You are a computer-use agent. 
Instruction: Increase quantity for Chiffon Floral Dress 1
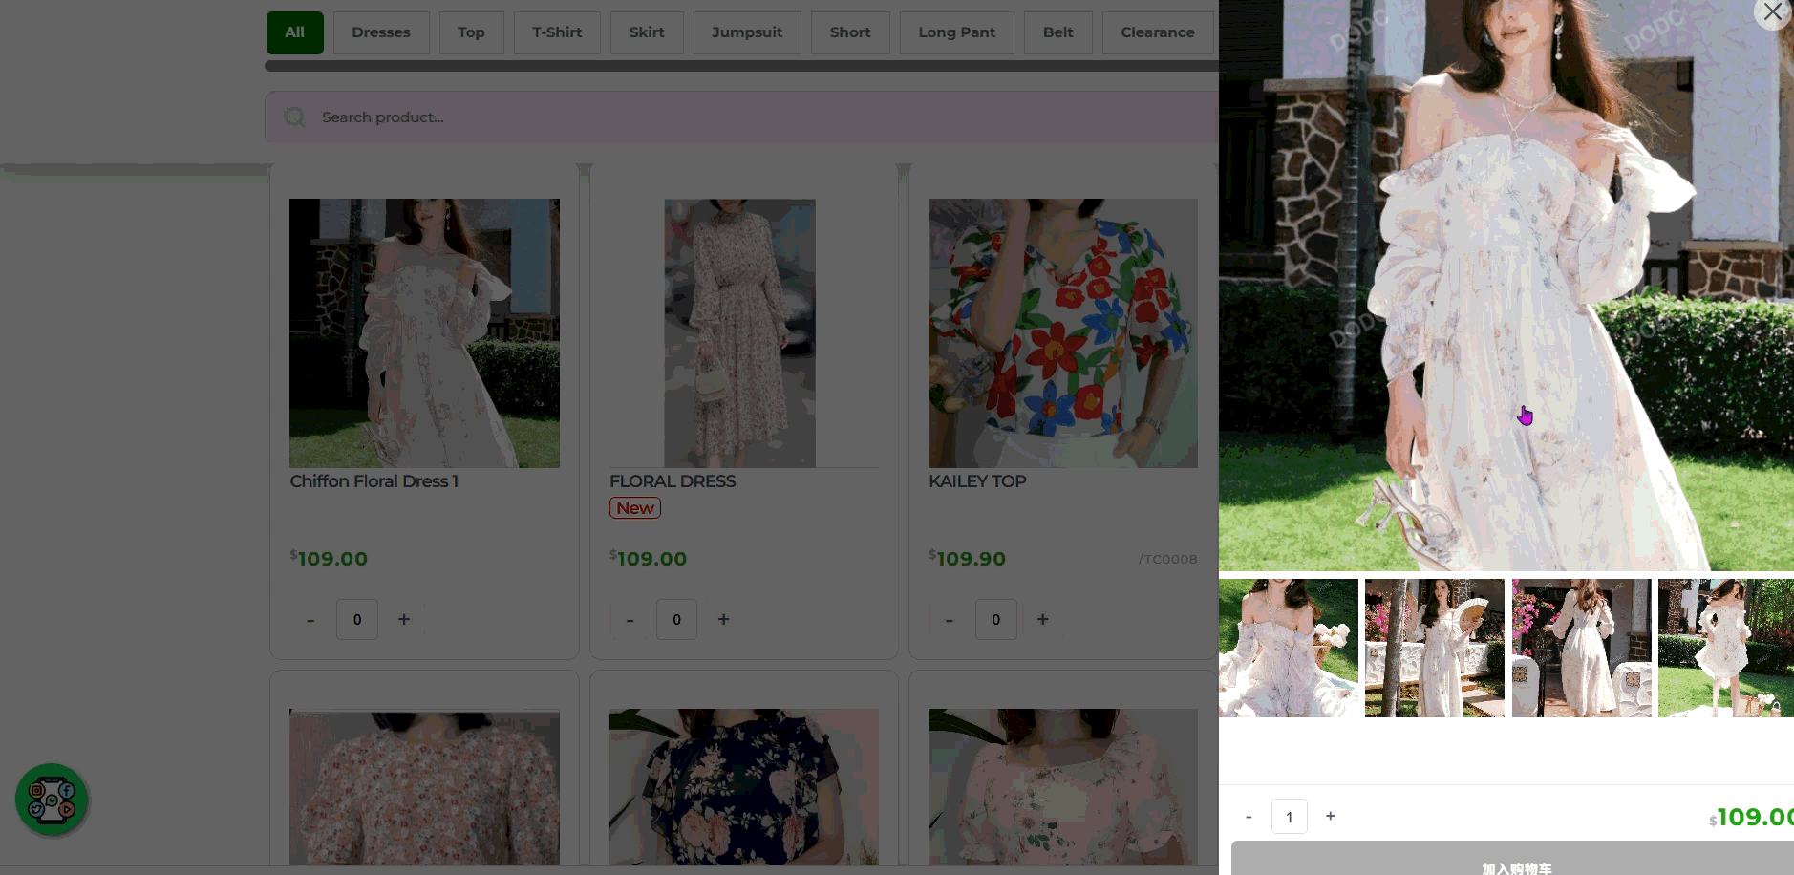pyautogui.click(x=404, y=620)
